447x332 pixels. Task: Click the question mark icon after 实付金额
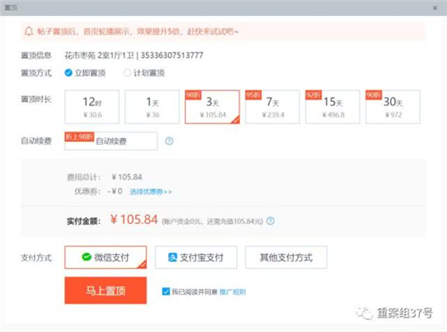tap(270, 220)
